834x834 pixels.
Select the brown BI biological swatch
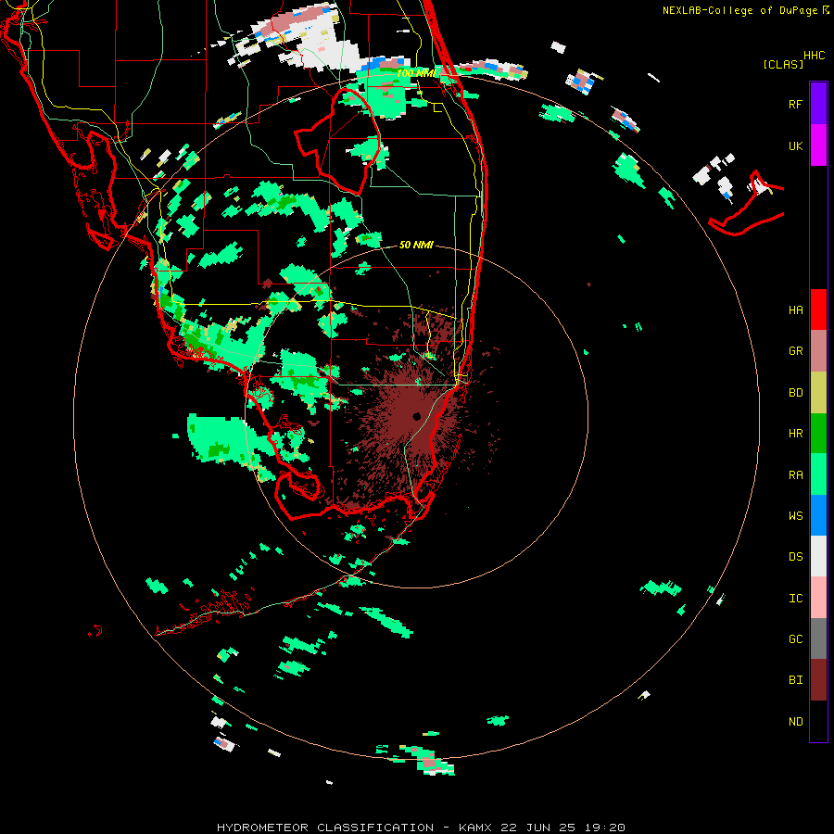(x=818, y=680)
